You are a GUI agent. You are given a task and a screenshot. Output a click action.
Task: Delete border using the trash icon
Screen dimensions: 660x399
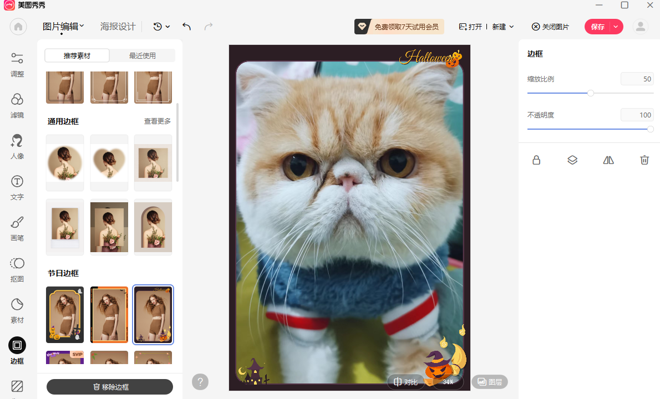click(x=644, y=160)
